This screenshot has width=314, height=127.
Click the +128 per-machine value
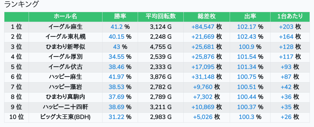(x=286, y=47)
